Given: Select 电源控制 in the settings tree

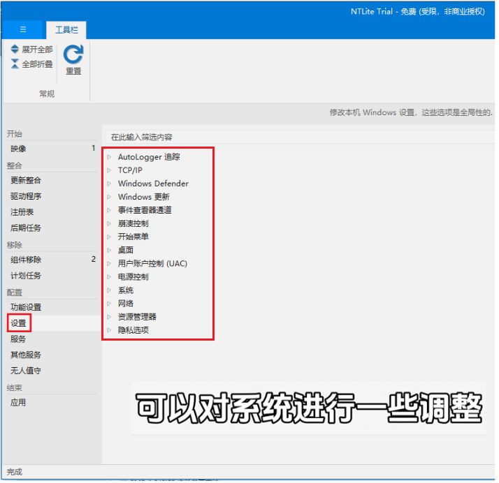Looking at the screenshot, I should 133,277.
